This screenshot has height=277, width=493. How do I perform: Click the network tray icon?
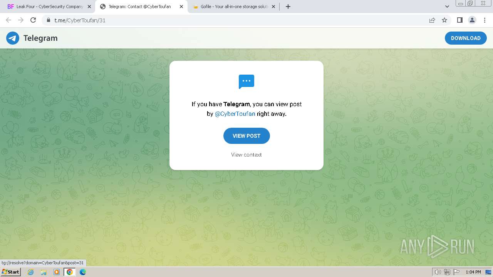click(447, 272)
